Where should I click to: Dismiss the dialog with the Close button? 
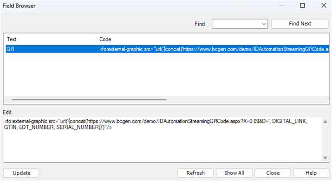[x=273, y=173]
